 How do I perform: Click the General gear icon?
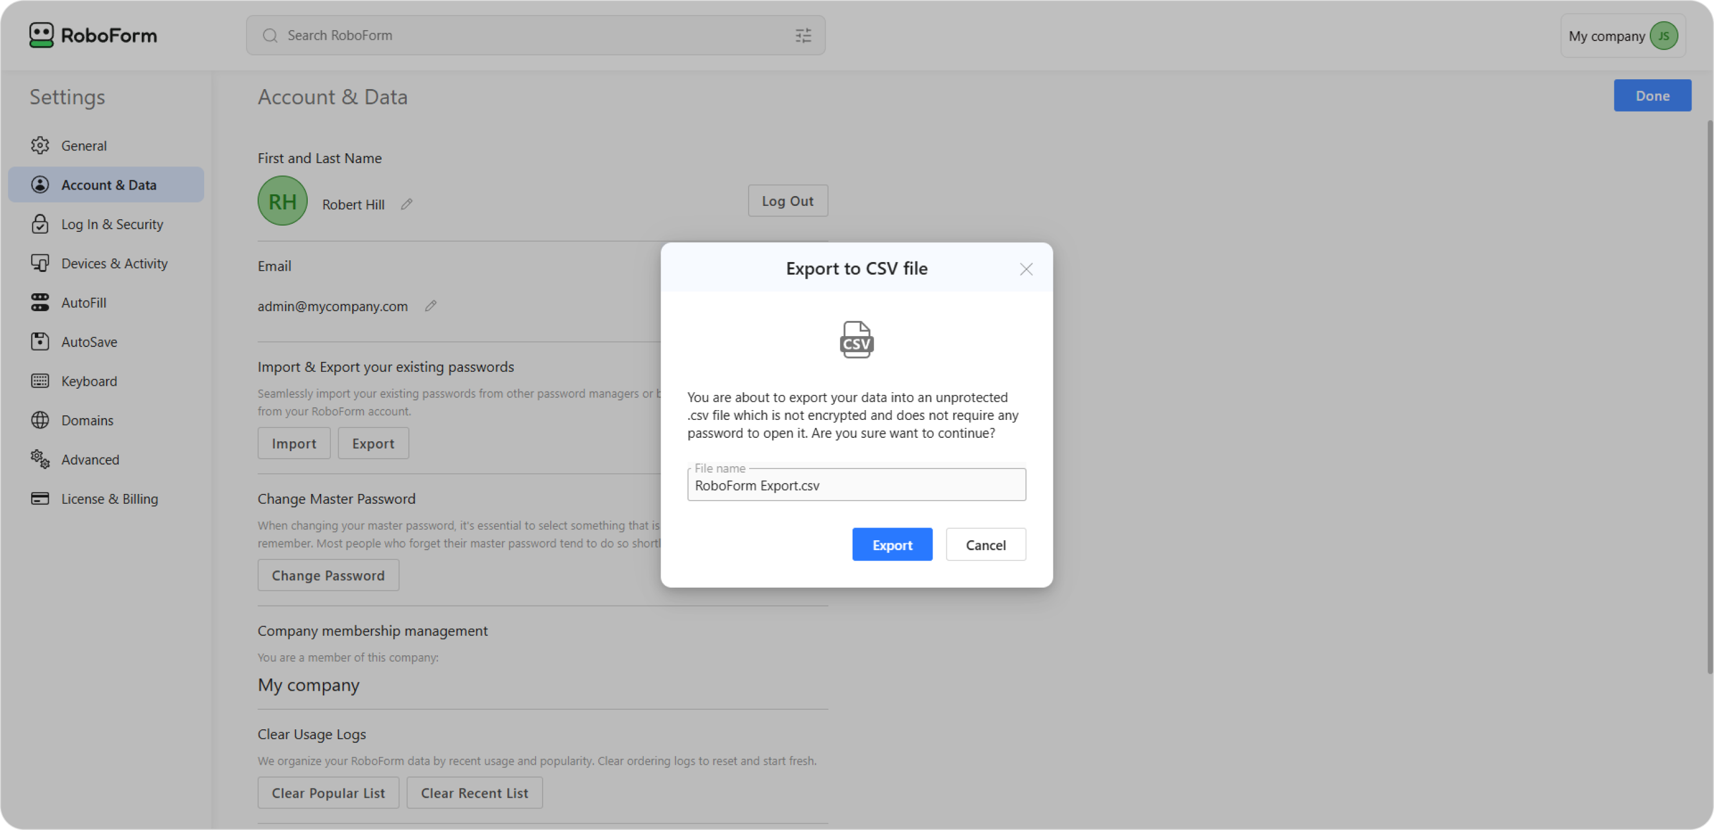pyautogui.click(x=40, y=145)
